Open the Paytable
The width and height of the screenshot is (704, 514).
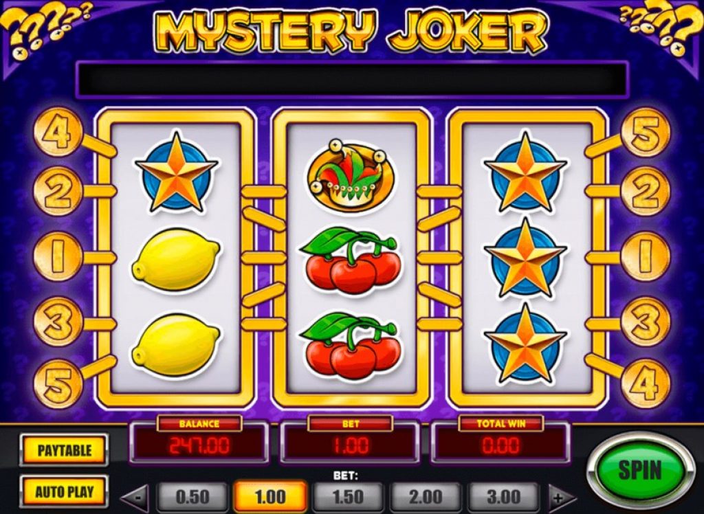point(64,450)
